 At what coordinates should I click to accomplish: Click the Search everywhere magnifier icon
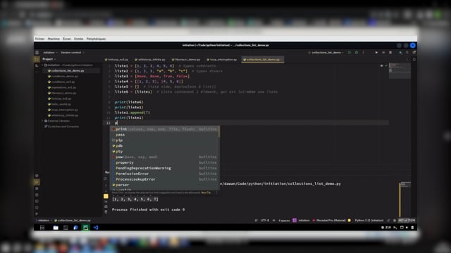[x=407, y=53]
